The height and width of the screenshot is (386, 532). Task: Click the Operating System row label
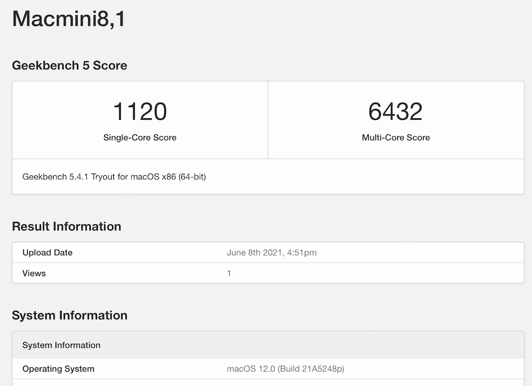(59, 369)
